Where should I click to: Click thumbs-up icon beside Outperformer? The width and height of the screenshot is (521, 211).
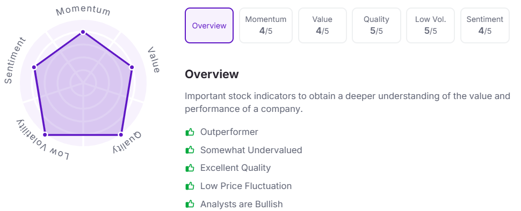[190, 132]
